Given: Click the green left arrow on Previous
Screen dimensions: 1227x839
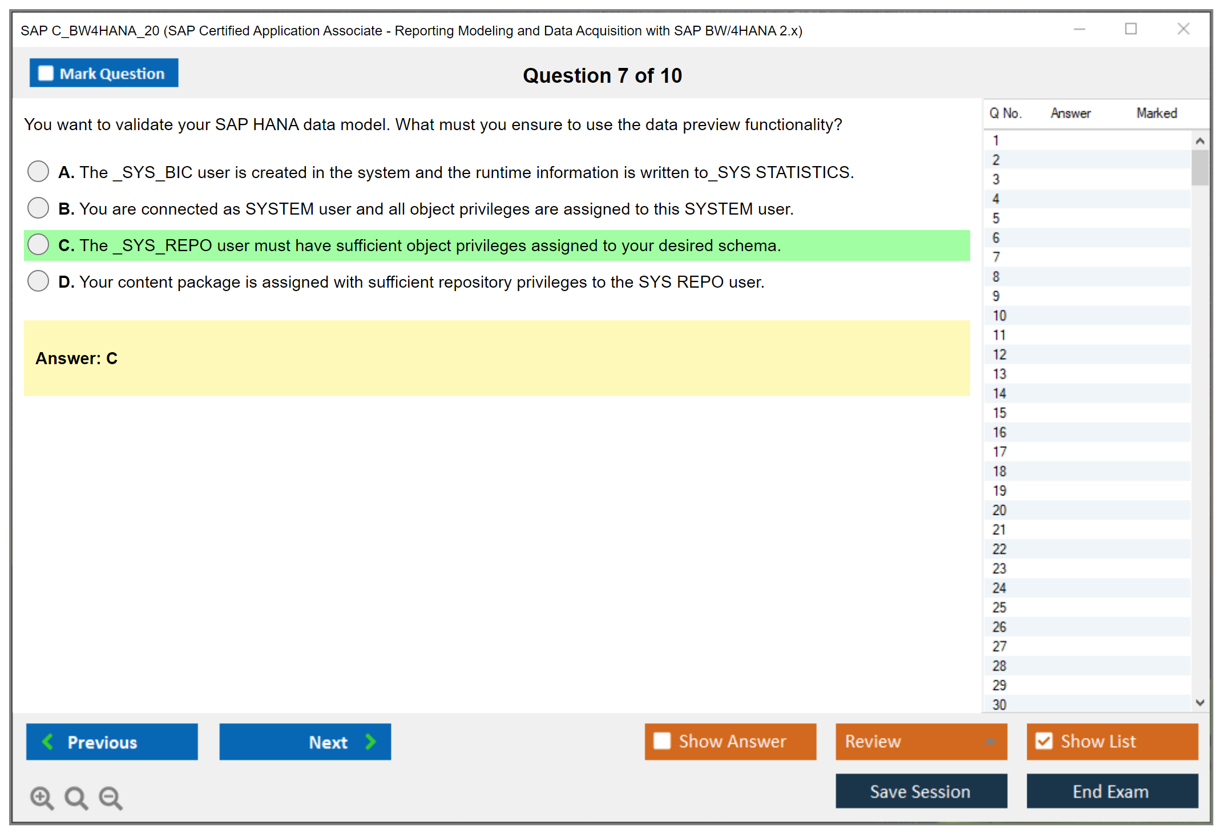Looking at the screenshot, I should point(48,741).
